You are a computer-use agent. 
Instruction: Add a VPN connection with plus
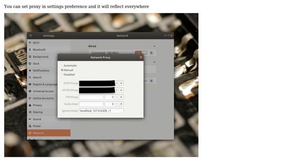(154, 62)
